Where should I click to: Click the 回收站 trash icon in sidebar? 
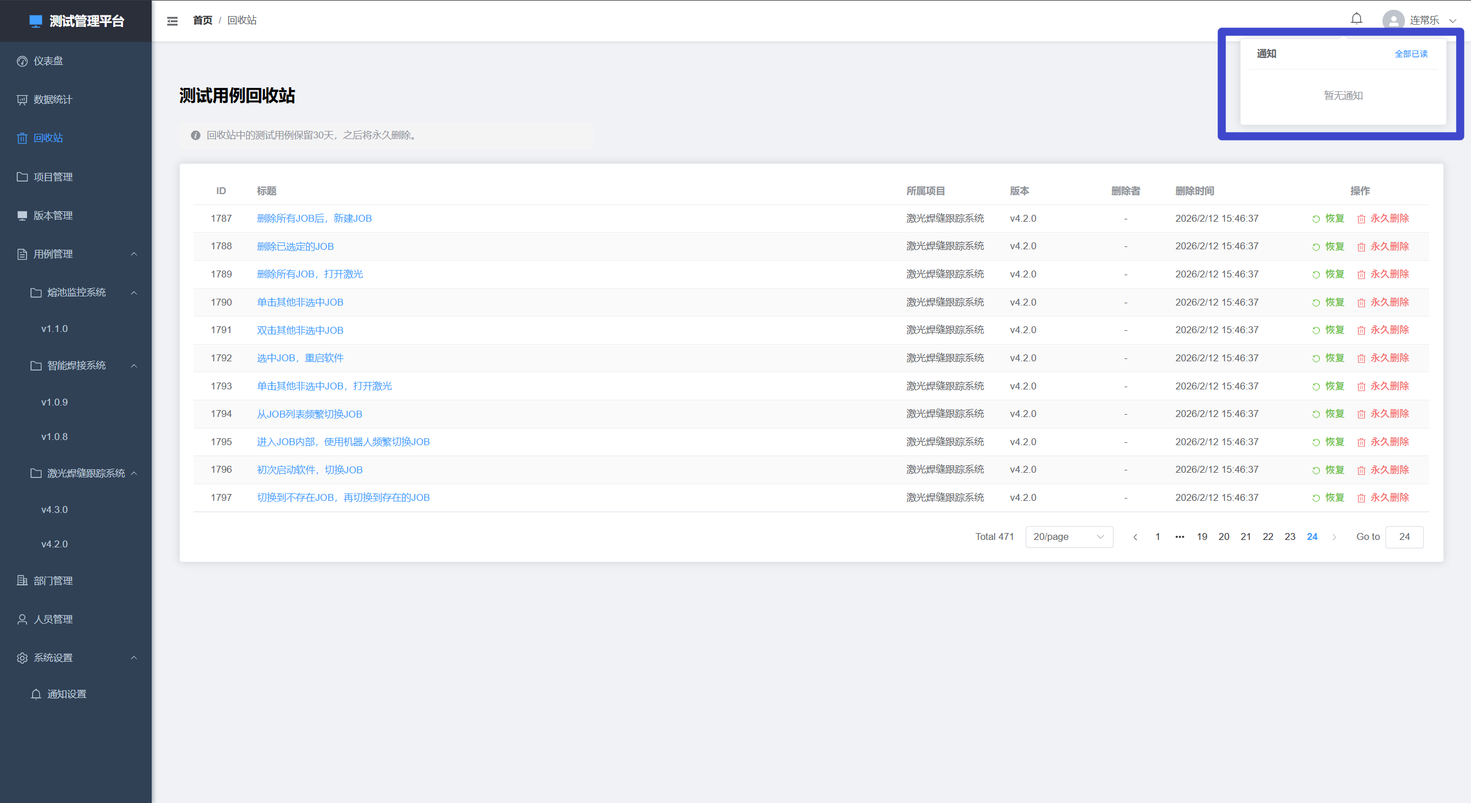tap(22, 138)
